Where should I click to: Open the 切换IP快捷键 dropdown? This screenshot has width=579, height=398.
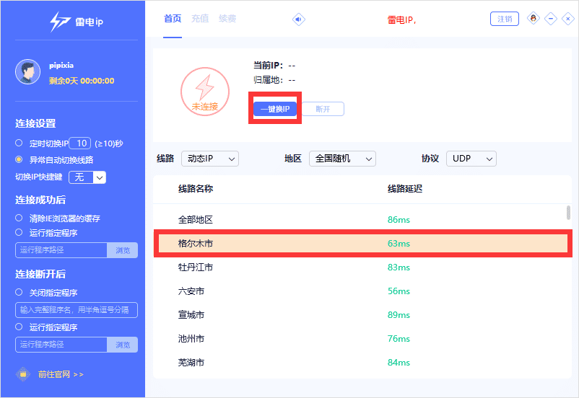pos(87,177)
